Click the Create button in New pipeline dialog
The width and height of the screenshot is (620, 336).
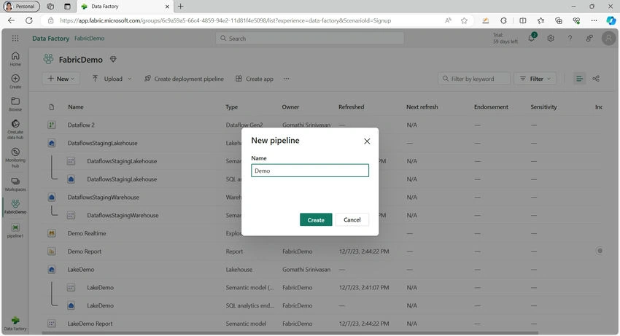pyautogui.click(x=316, y=220)
